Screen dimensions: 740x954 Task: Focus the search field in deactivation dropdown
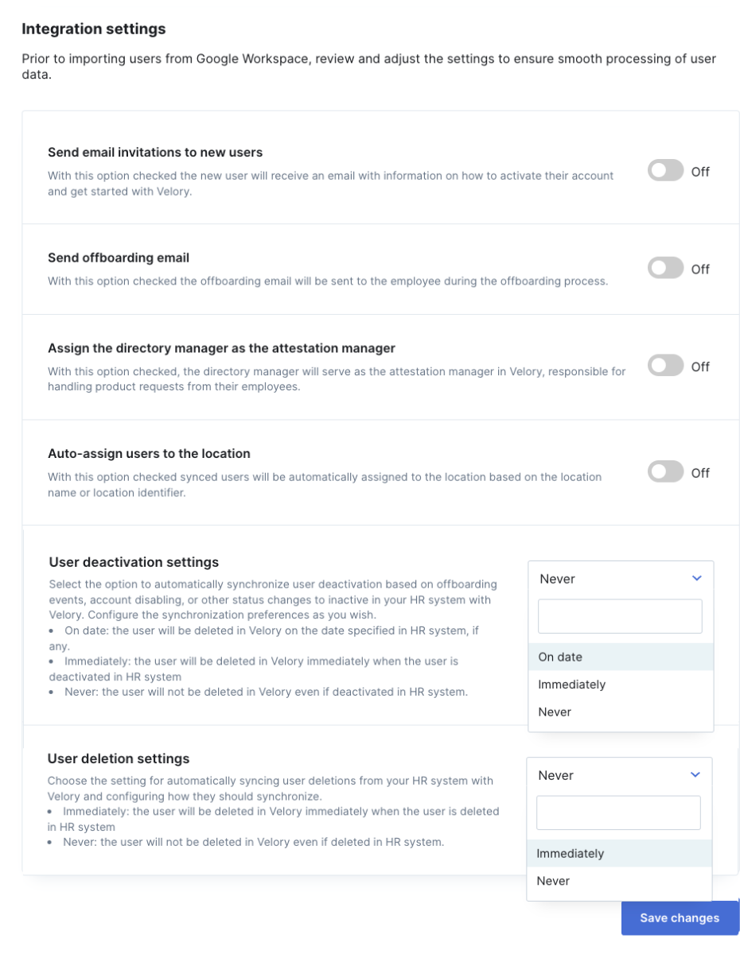[x=621, y=616]
